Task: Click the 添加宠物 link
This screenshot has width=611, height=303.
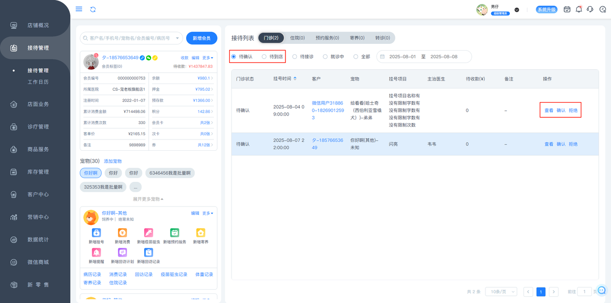Action: pyautogui.click(x=113, y=161)
